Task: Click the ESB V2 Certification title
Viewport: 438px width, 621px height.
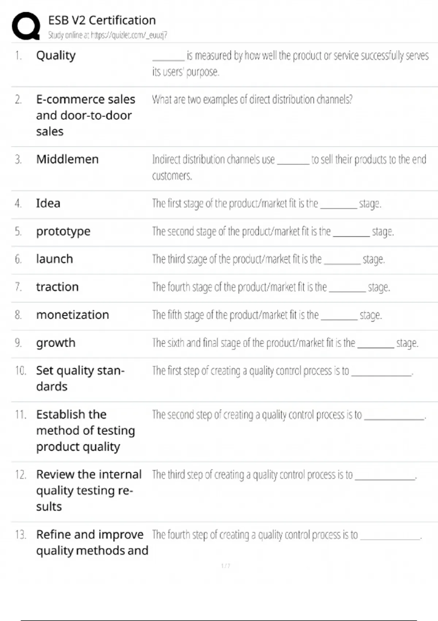Action: click(102, 20)
